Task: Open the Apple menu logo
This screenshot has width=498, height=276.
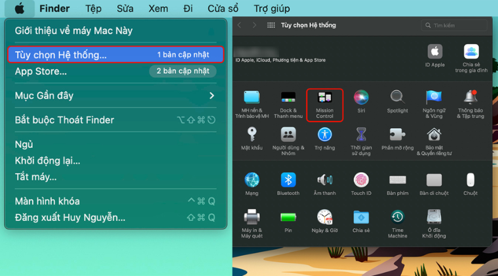Action: pyautogui.click(x=20, y=9)
